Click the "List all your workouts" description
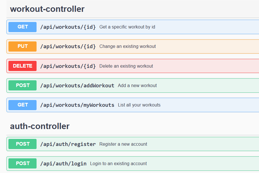259x173 pixels. pyautogui.click(x=139, y=105)
